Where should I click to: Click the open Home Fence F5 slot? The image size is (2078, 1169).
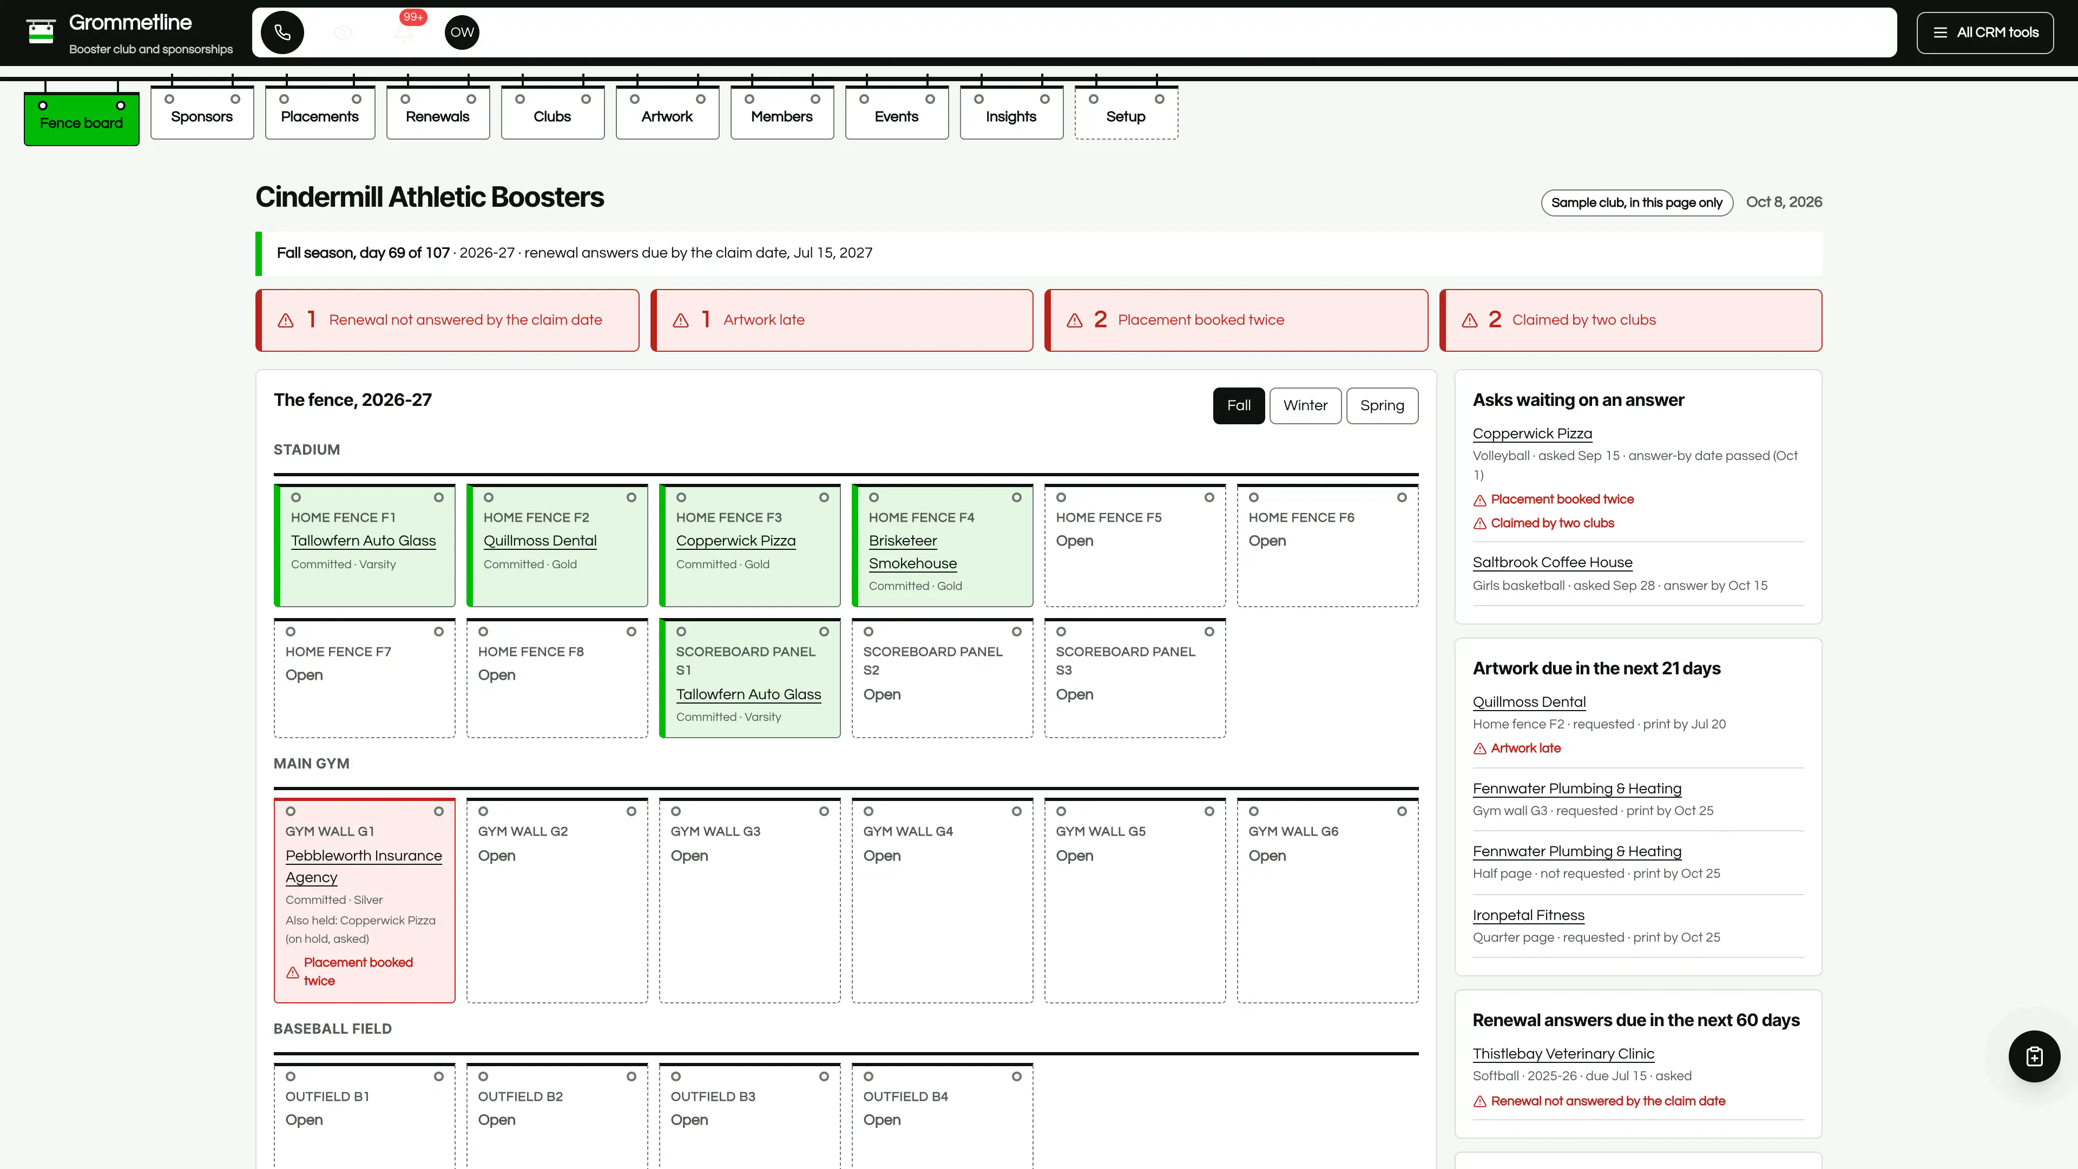(1134, 546)
